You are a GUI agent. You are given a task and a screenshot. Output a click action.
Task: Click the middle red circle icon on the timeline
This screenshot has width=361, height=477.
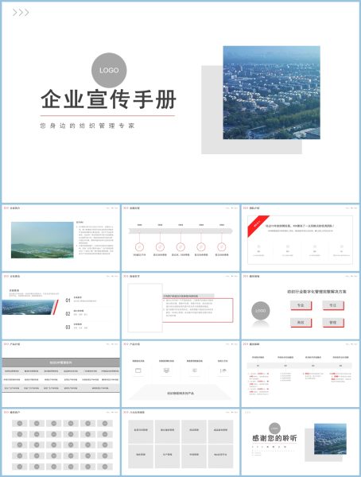point(180,246)
